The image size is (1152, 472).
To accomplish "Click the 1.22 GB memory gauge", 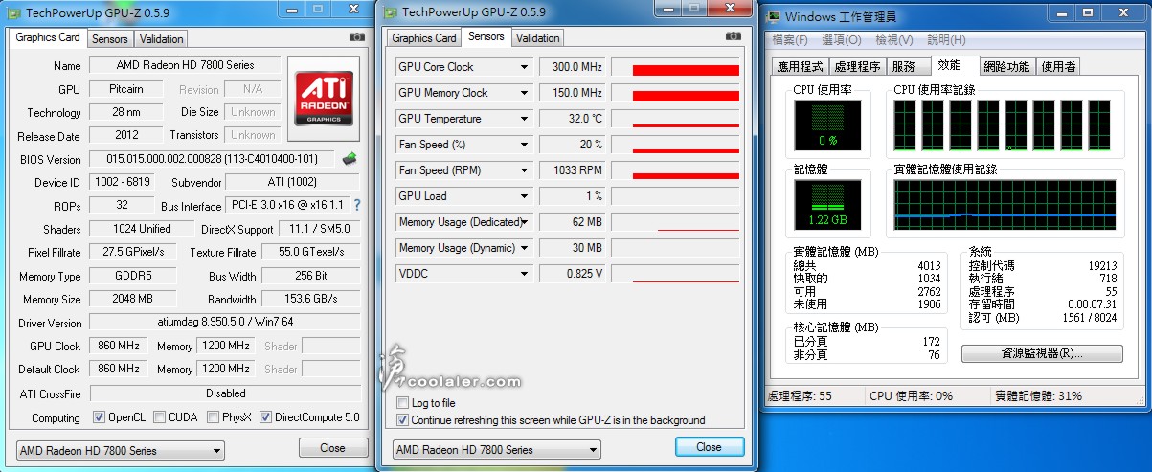I will pos(827,204).
